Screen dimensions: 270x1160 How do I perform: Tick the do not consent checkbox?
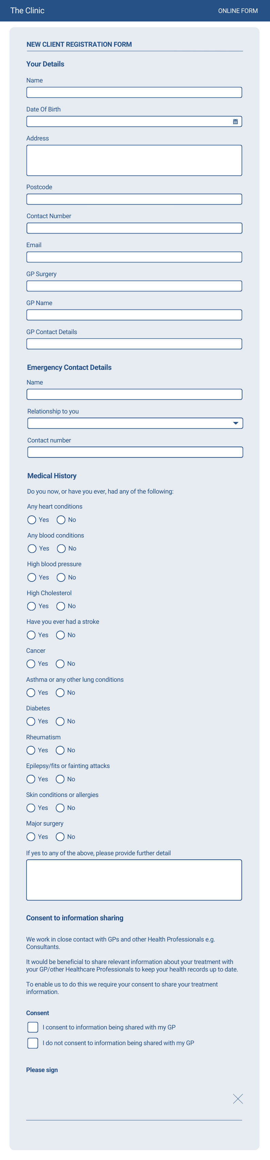tap(33, 1043)
